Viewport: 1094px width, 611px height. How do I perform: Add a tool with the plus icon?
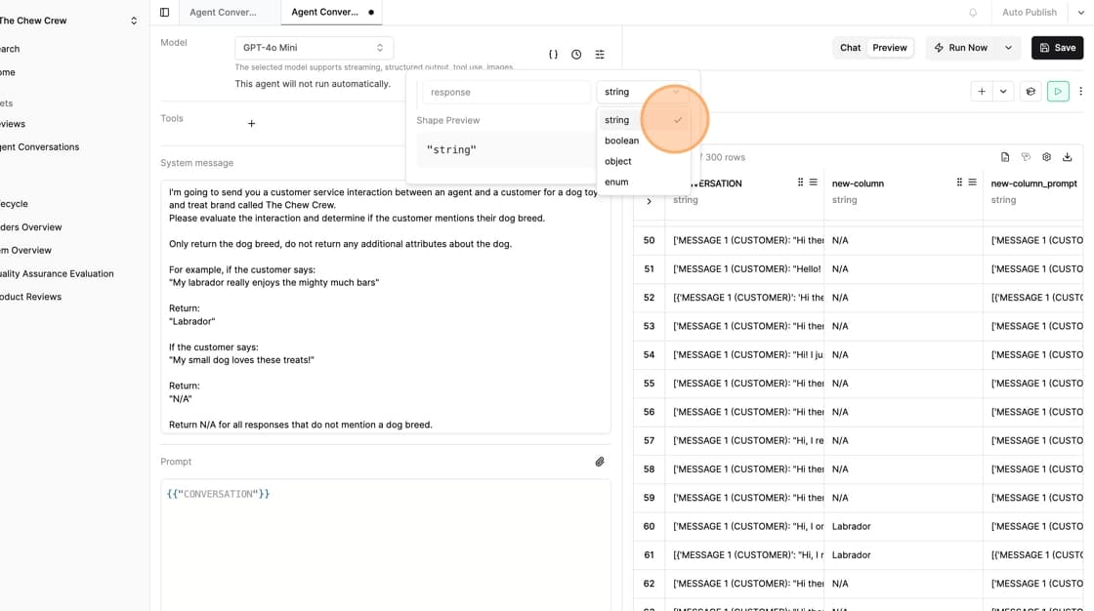click(251, 124)
